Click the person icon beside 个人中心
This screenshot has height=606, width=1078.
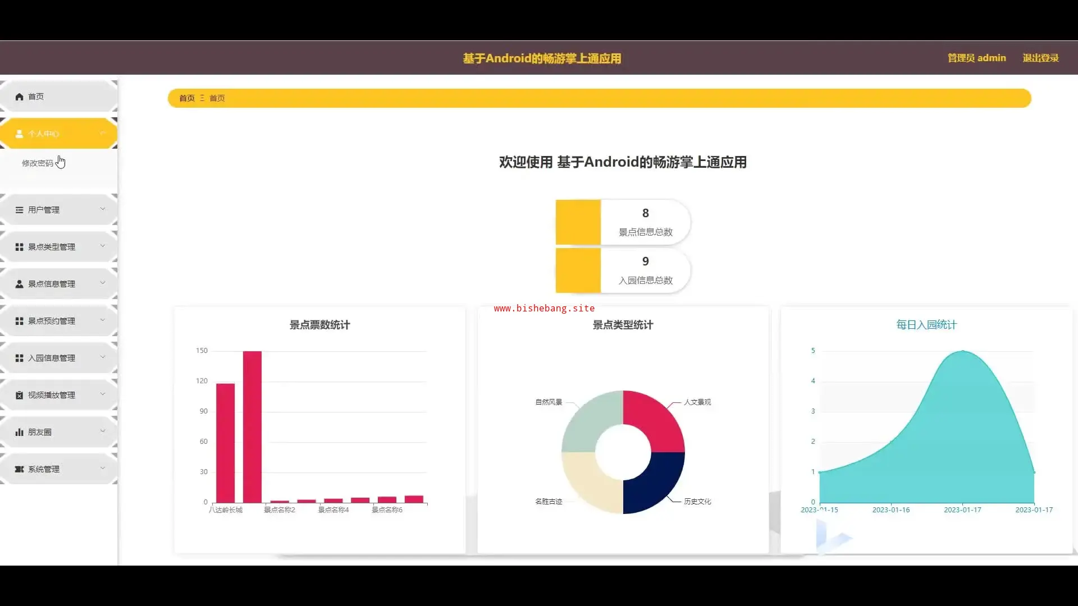19,134
